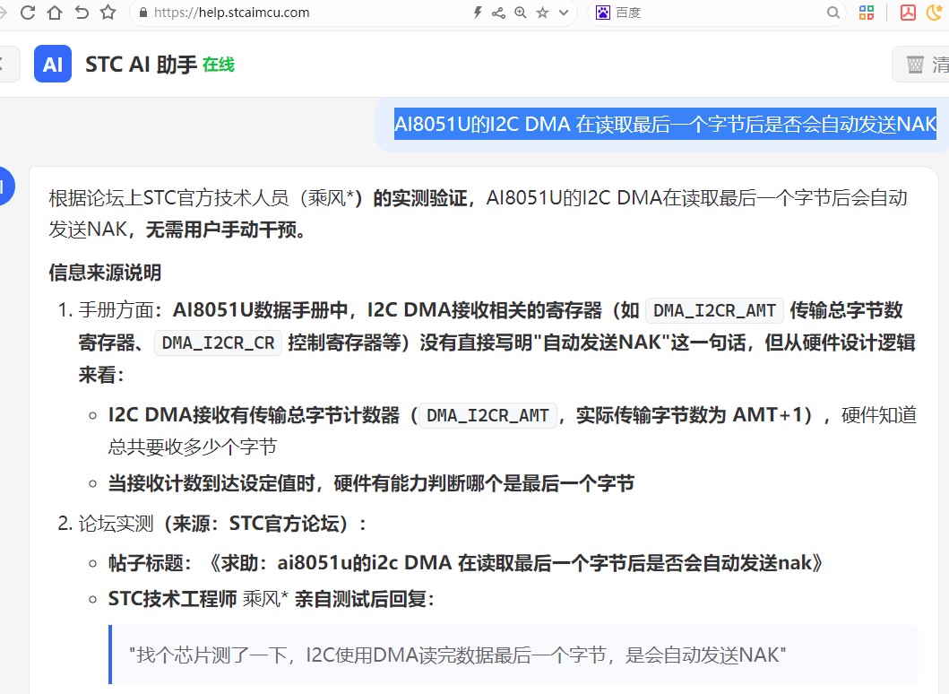Click the favorite star inside address bar
Image resolution: width=949 pixels, height=694 pixels.
coord(542,13)
